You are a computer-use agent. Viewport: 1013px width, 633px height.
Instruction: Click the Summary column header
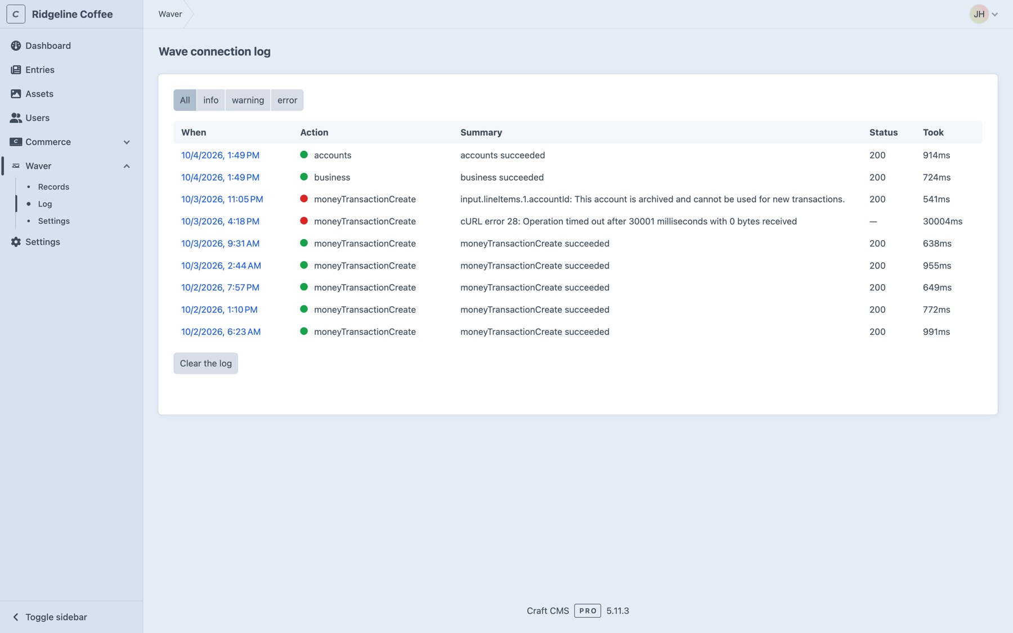[x=481, y=132]
